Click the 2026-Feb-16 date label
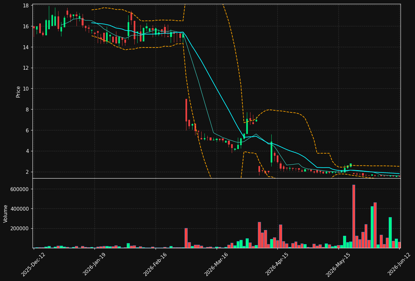 point(155,264)
